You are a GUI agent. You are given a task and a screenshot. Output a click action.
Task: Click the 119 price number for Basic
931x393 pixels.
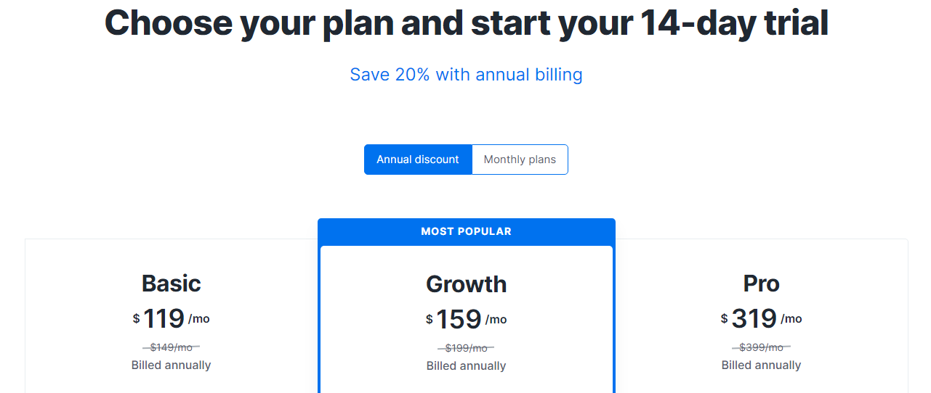[164, 318]
